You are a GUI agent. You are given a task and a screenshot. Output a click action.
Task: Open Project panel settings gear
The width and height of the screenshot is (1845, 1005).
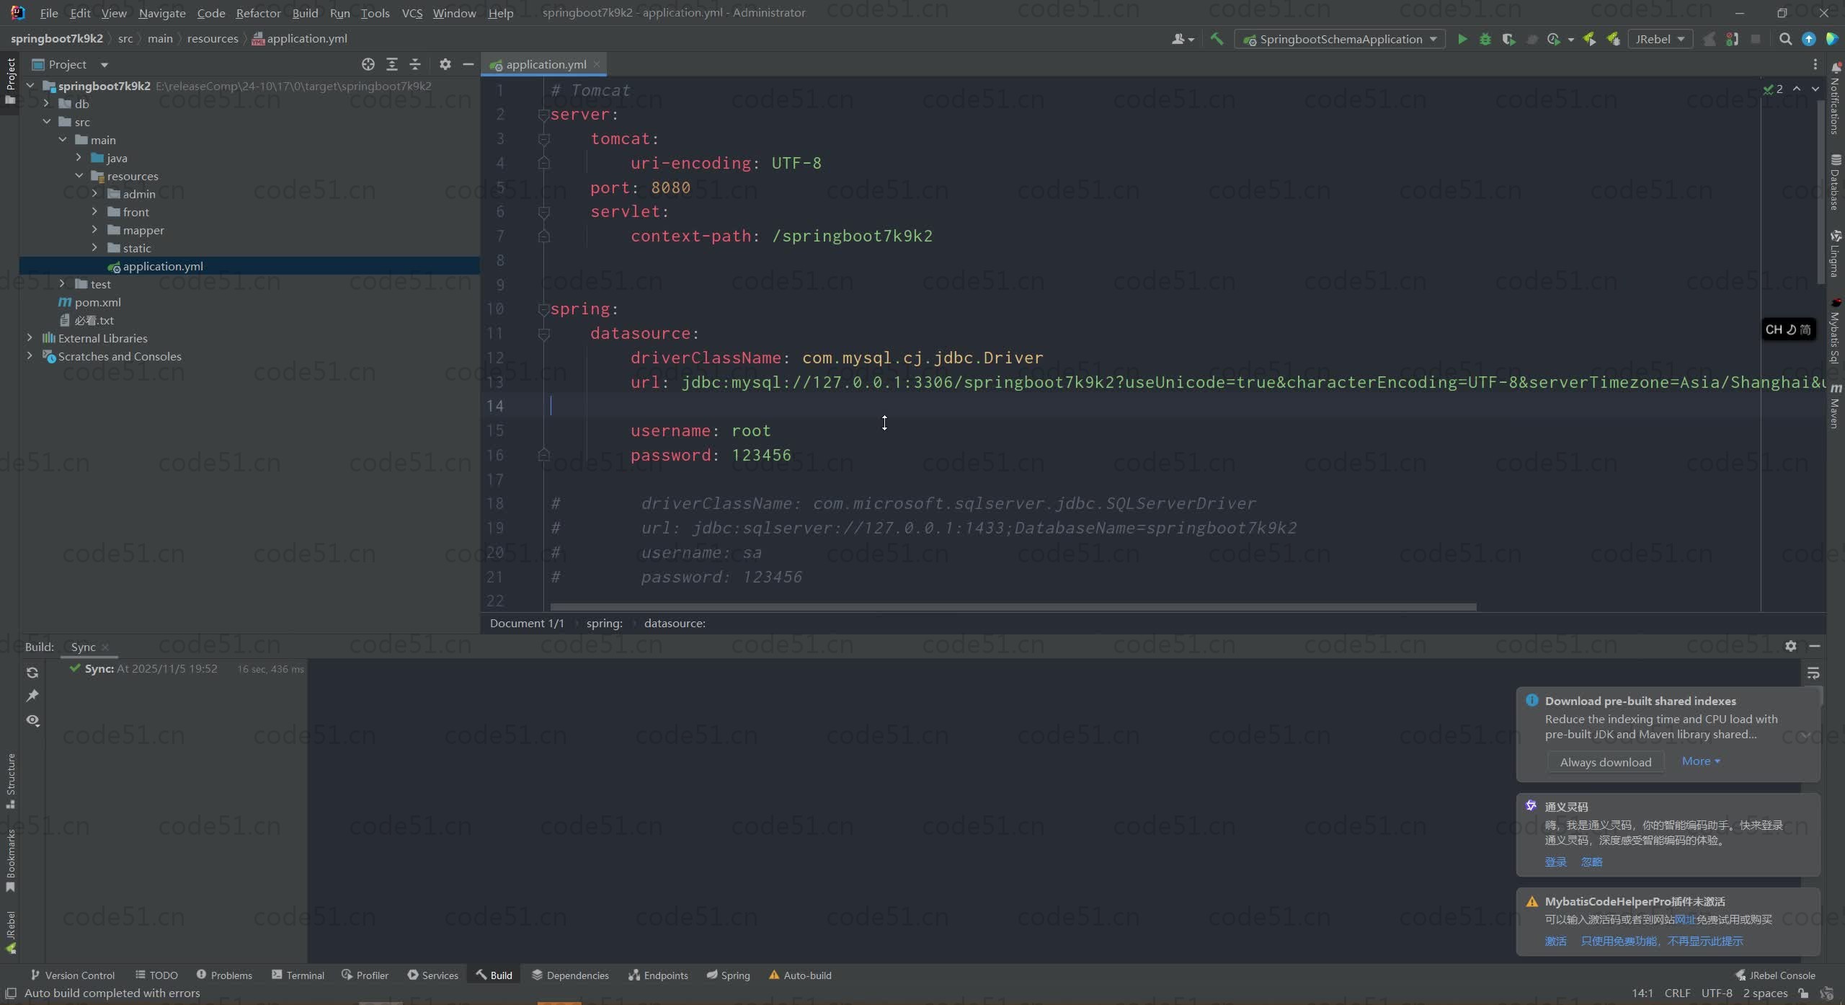point(445,64)
